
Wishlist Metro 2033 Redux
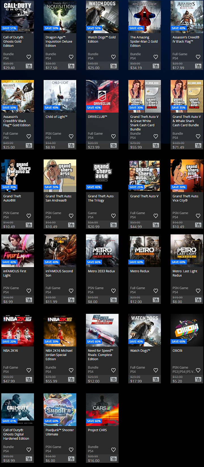tap(114, 291)
